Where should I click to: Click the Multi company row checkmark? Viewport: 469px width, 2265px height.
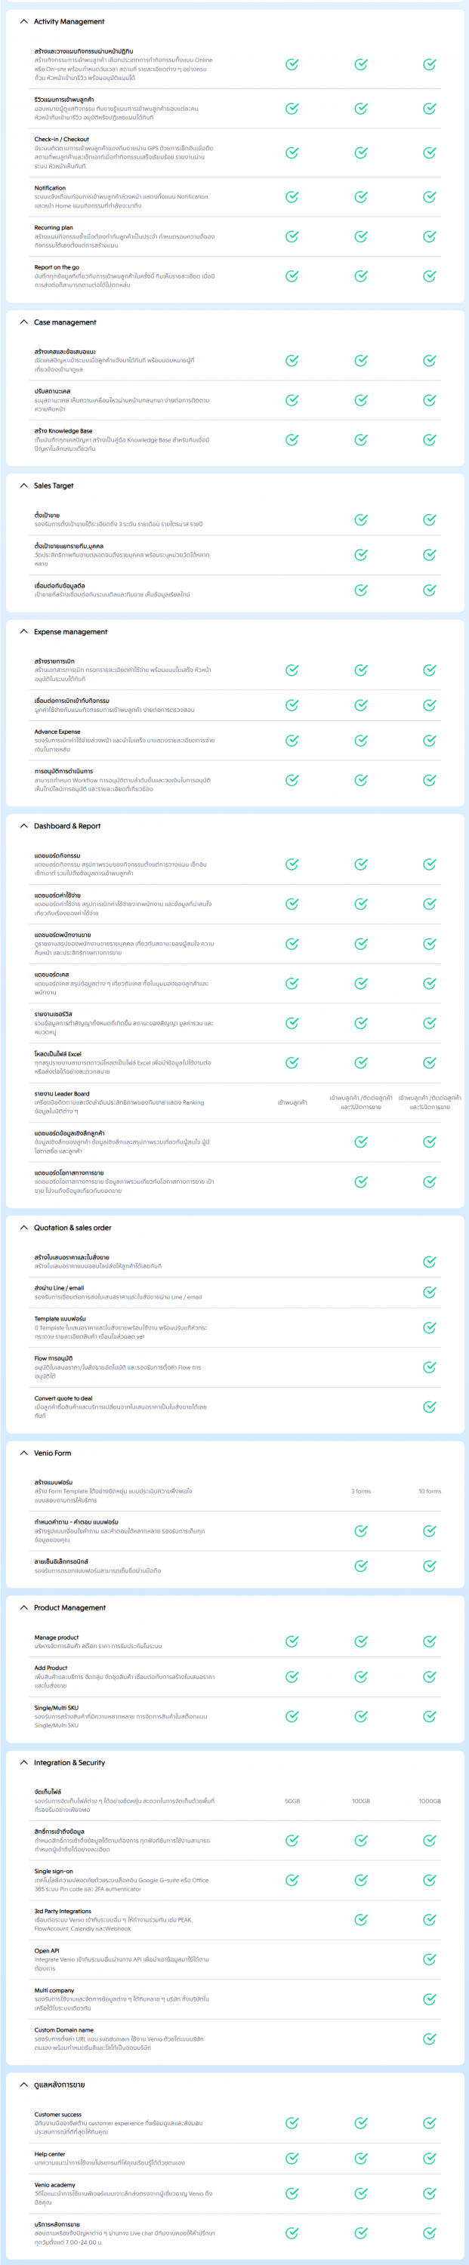[430, 1998]
